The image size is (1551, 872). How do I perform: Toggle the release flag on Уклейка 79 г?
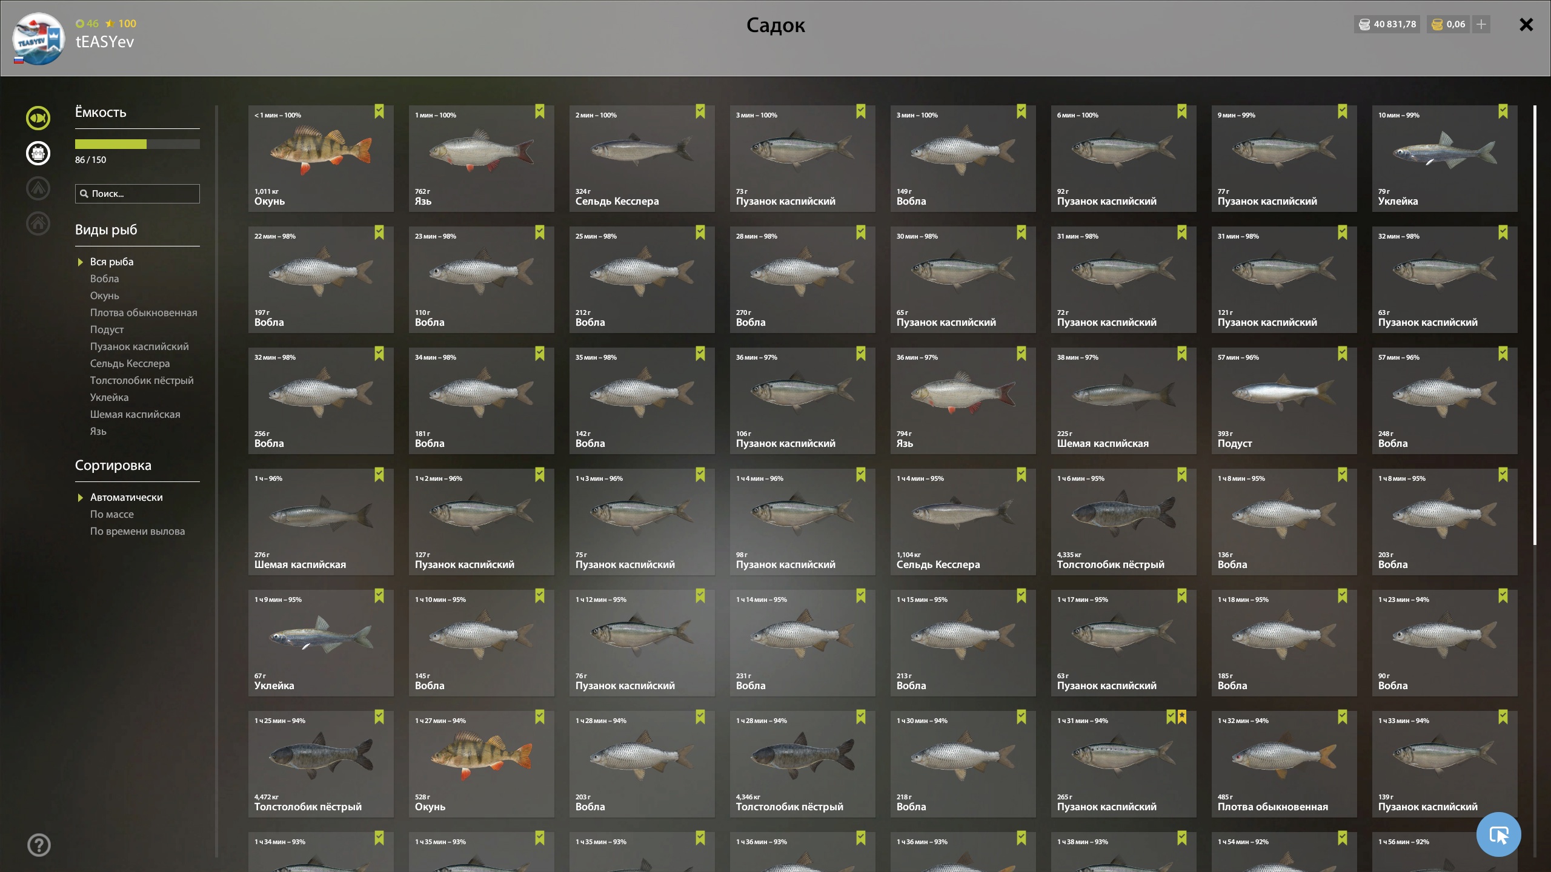1503,111
